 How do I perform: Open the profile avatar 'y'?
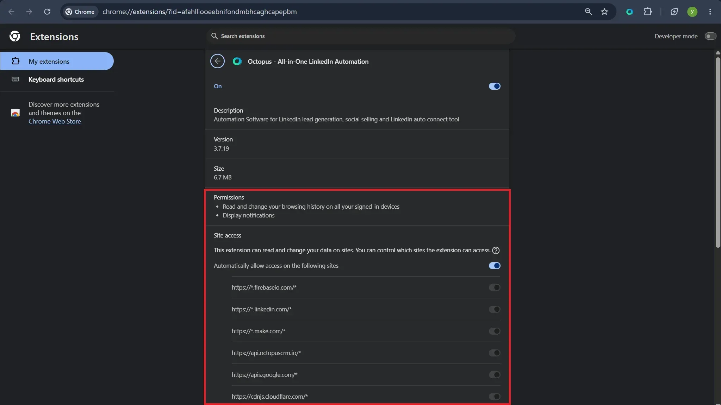pos(692,12)
